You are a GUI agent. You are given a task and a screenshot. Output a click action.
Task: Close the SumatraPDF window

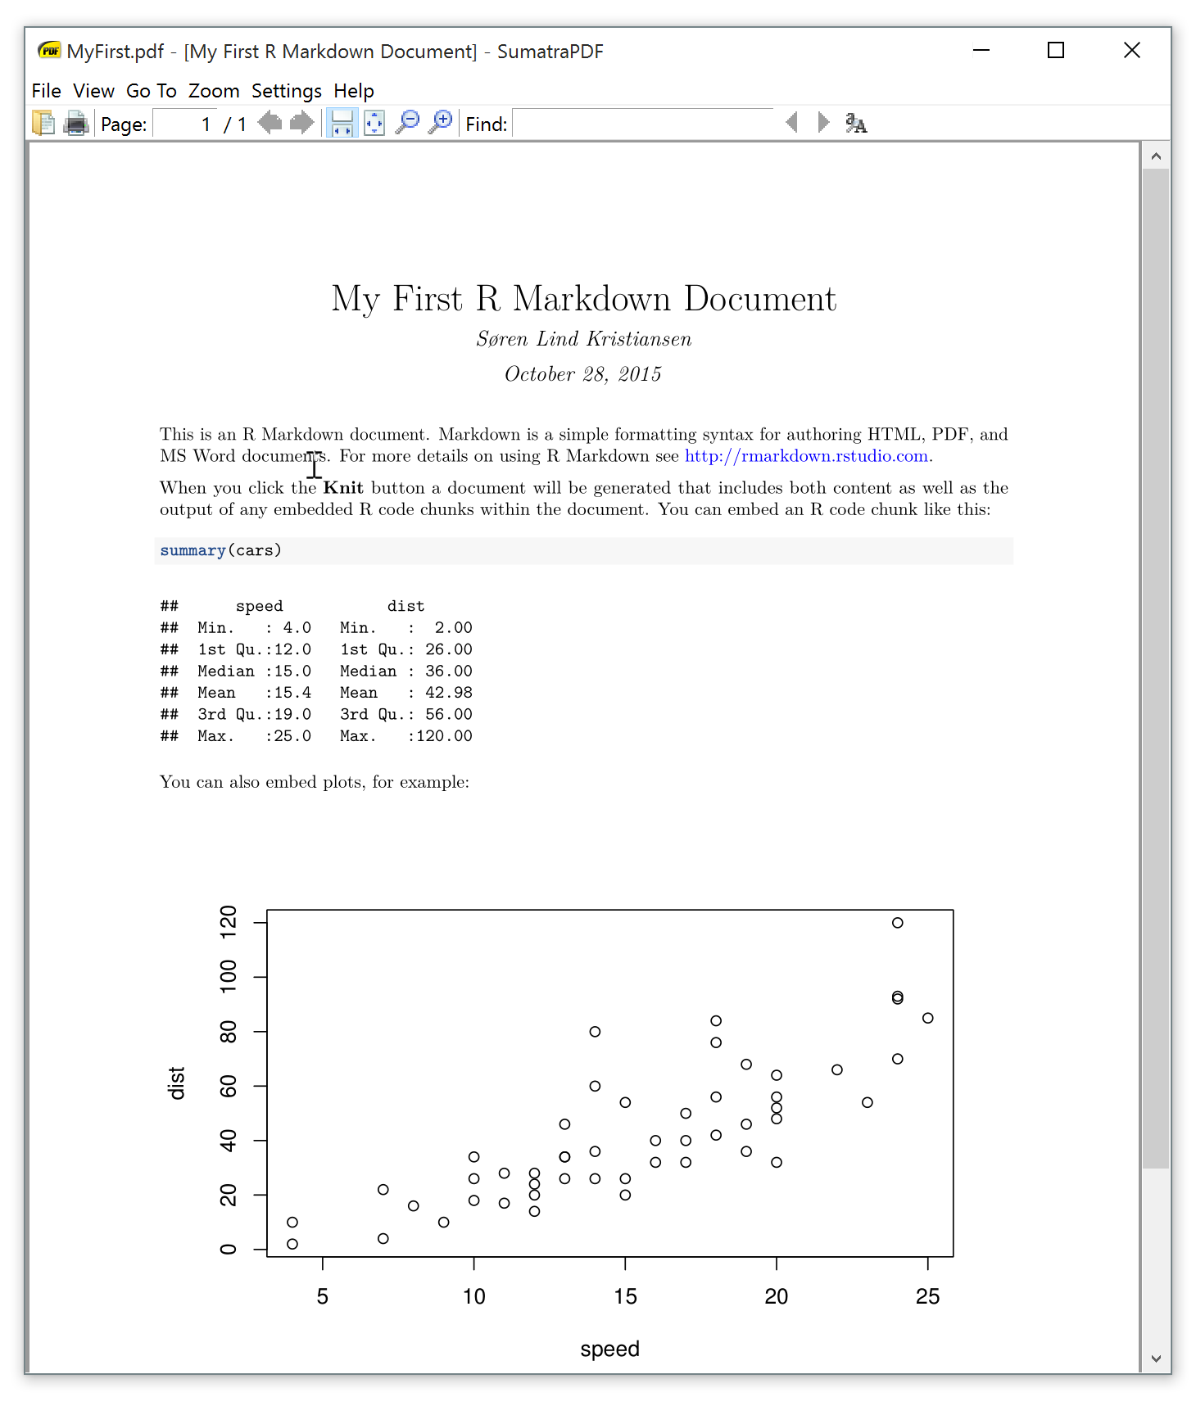coord(1132,51)
